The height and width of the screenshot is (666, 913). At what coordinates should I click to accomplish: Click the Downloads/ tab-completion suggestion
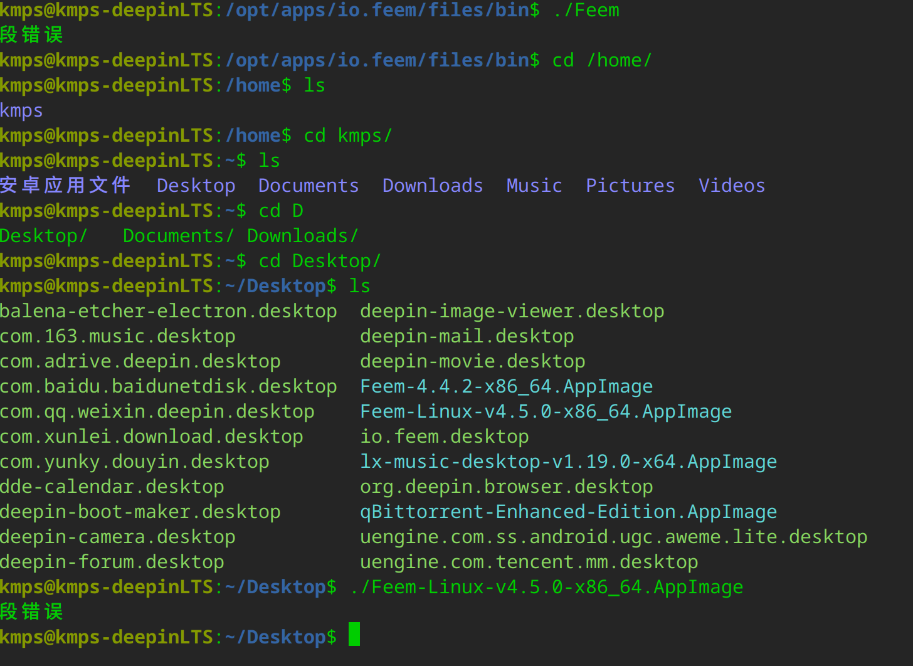[x=302, y=236]
